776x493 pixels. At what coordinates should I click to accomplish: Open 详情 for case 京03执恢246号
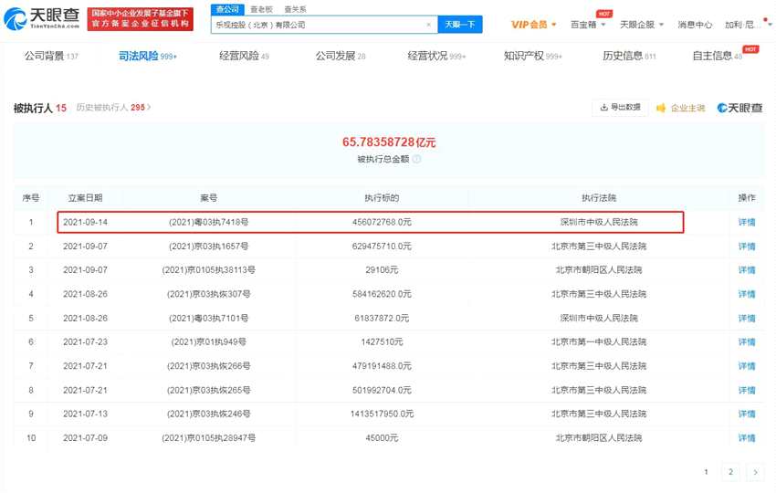pyautogui.click(x=746, y=414)
